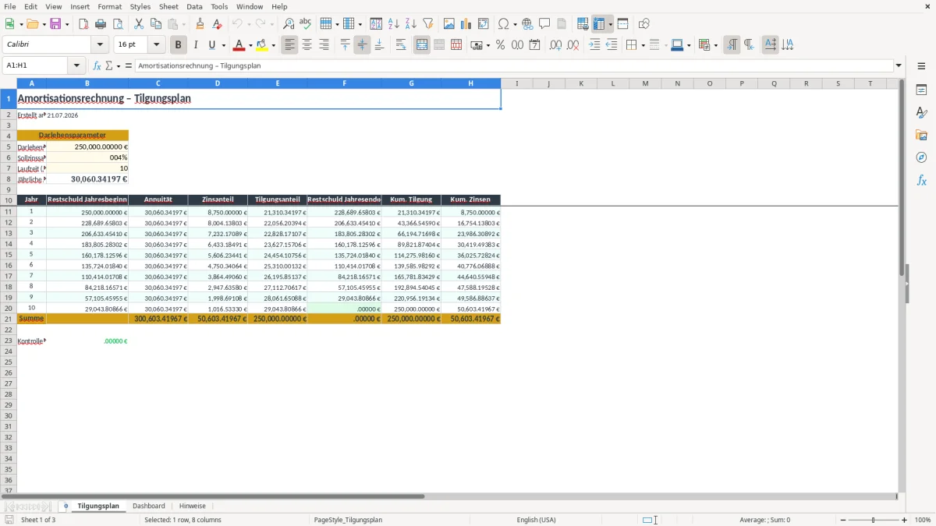
Task: Click the Sort Descending icon
Action: click(411, 23)
